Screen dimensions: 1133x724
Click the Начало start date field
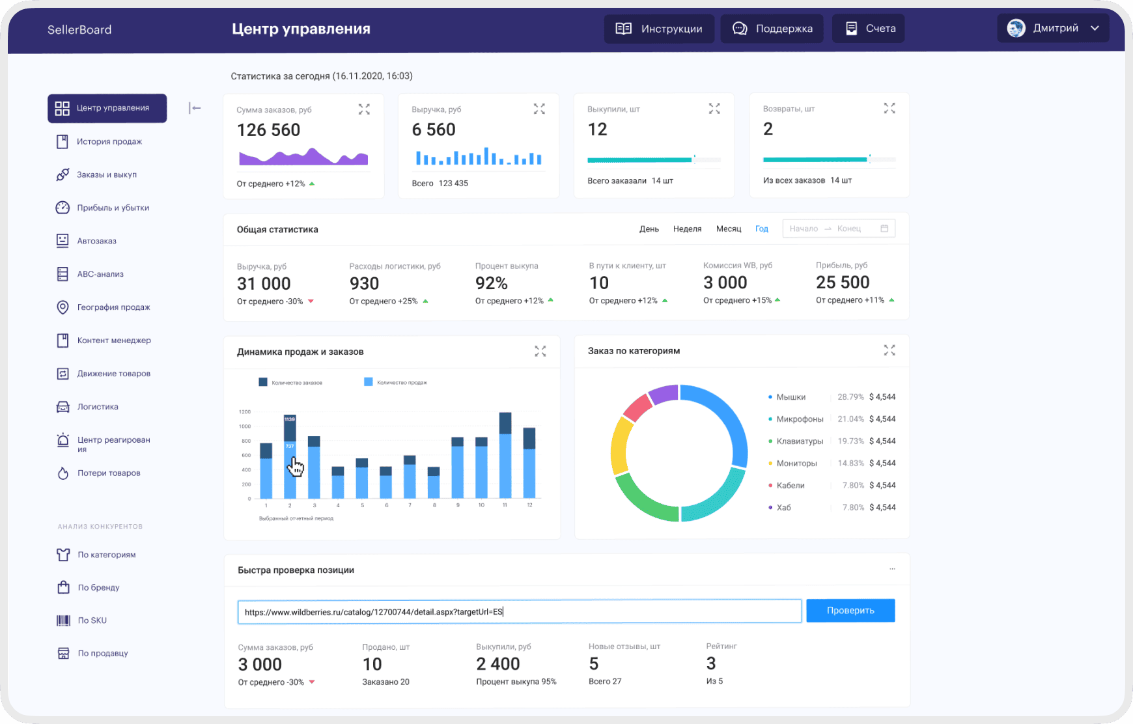click(804, 229)
